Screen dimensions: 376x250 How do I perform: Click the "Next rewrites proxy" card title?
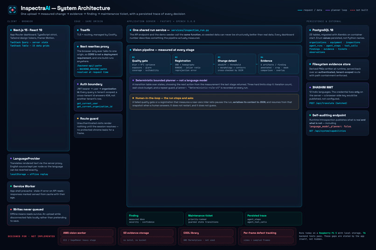click(95, 47)
